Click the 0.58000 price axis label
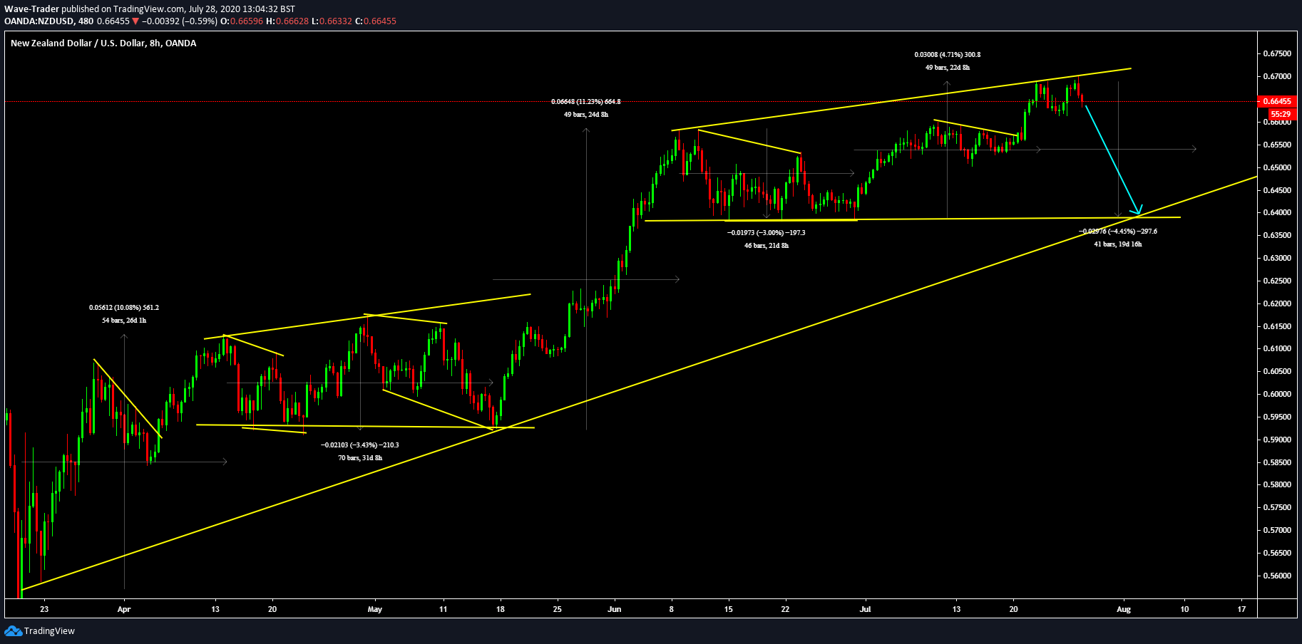1302x644 pixels. (x=1277, y=484)
